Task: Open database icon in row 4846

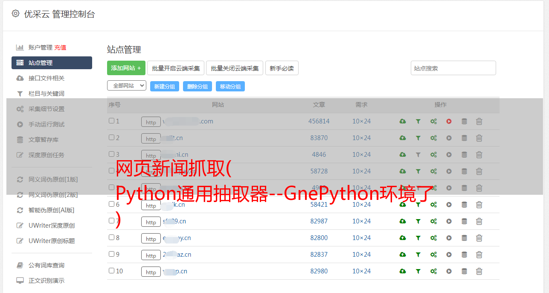Action: (x=464, y=155)
